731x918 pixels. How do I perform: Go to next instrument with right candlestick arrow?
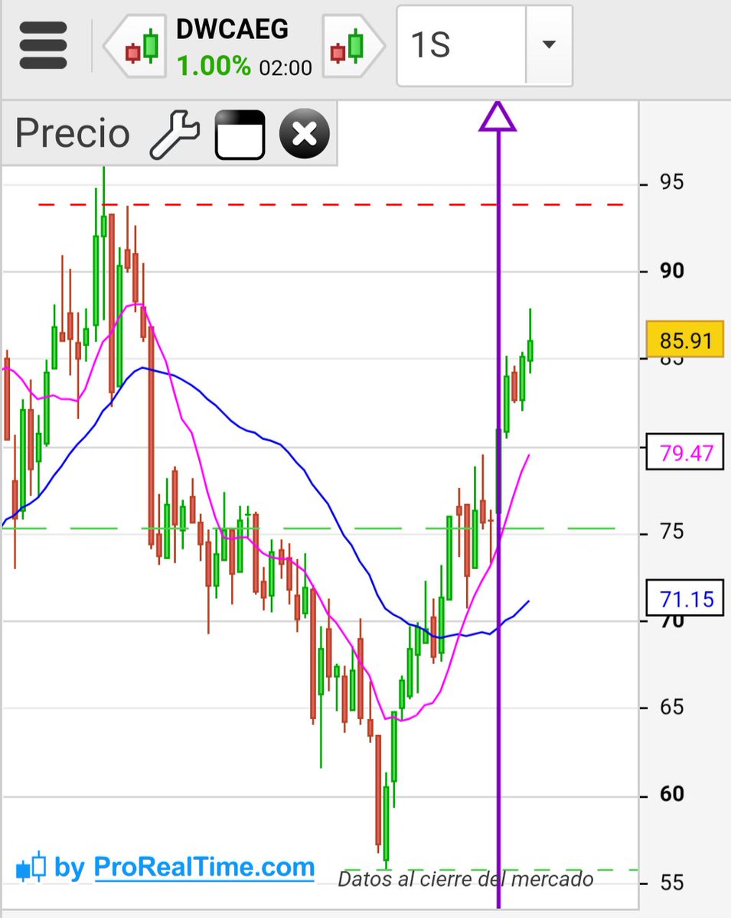(x=352, y=45)
